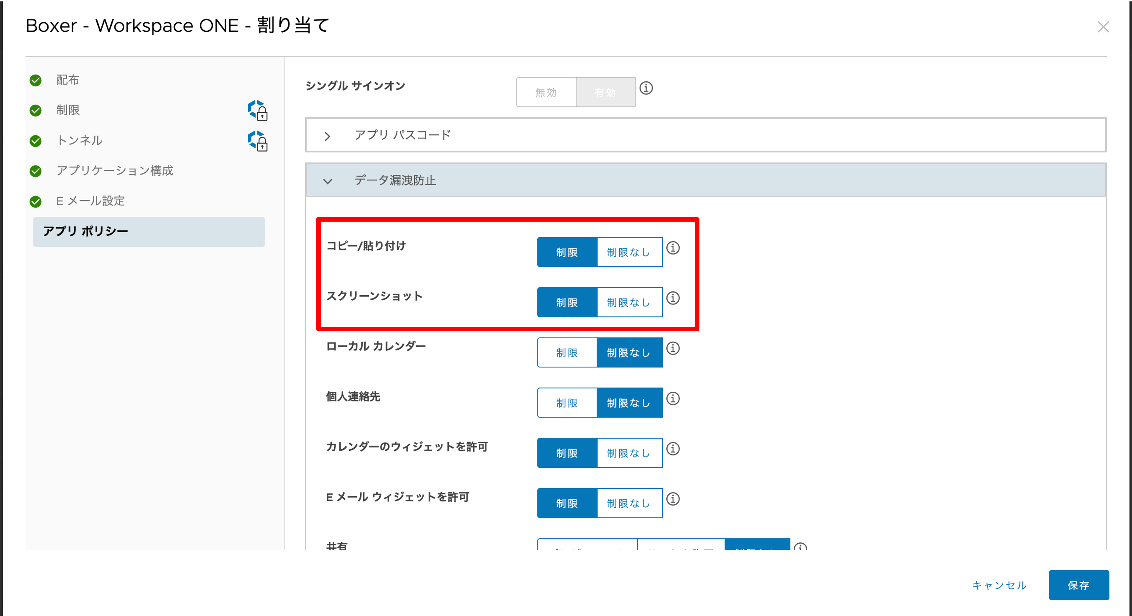Click info icon for カレンダーのウィジェットを許可
The height and width of the screenshot is (616, 1132).
673,449
